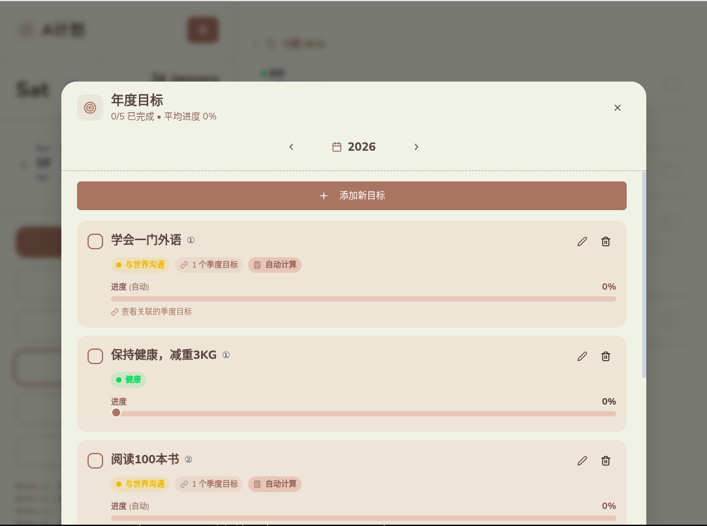Delete the 保持健康，减重3KG goal
The width and height of the screenshot is (707, 526).
click(x=606, y=356)
